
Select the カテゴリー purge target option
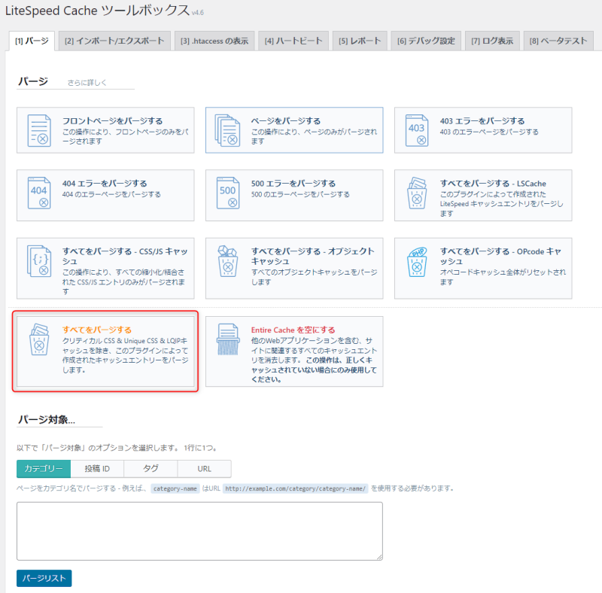point(44,469)
